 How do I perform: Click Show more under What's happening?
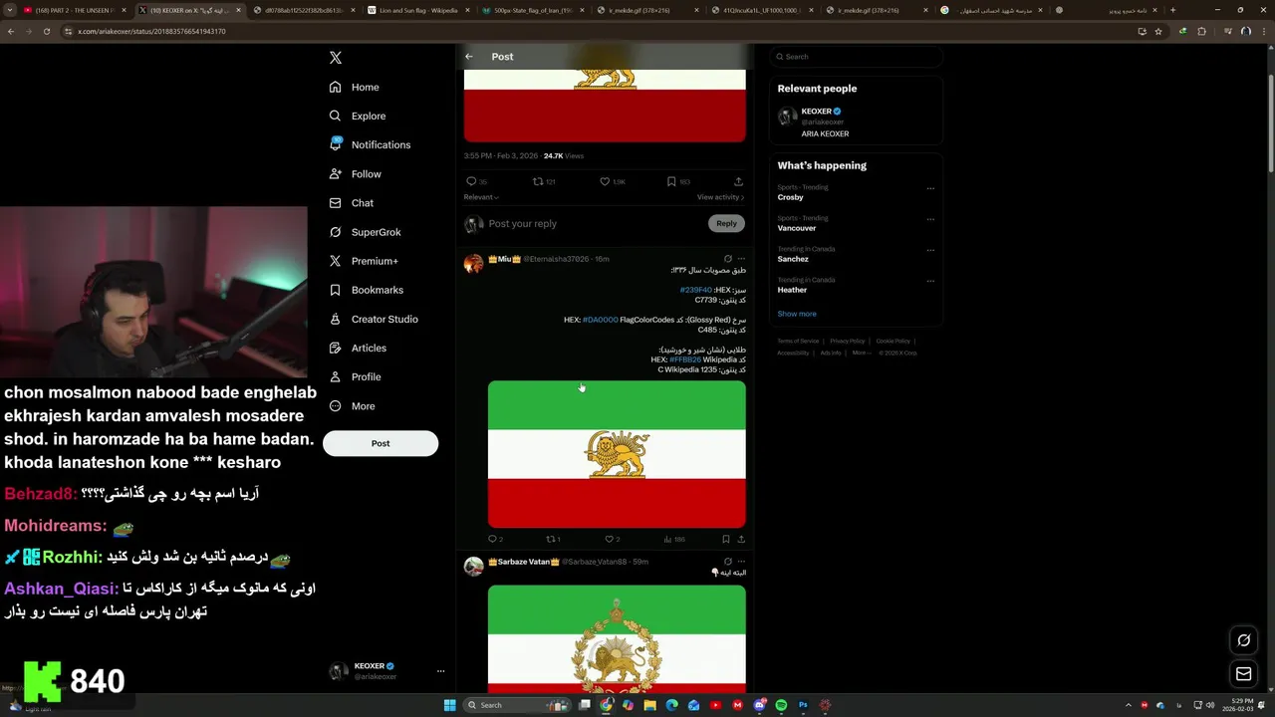[797, 314]
